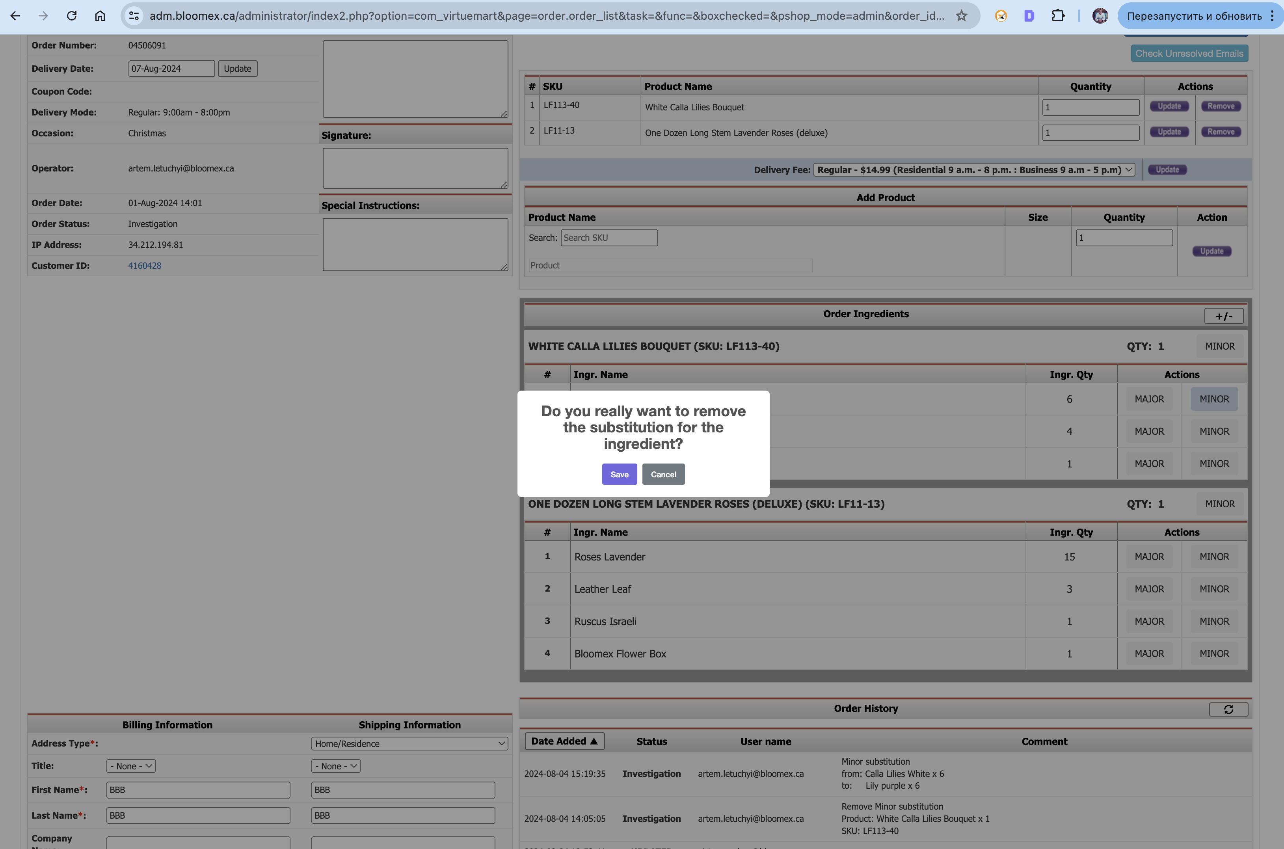1284x849 pixels.
Task: Toggle Order Ingredients with the +/- button
Action: (1223, 316)
